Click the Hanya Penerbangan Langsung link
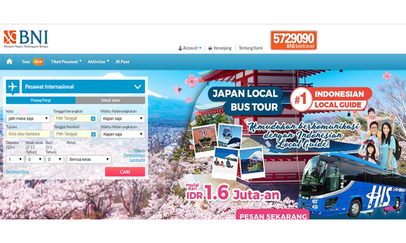The width and height of the screenshot is (406, 243). (134, 155)
